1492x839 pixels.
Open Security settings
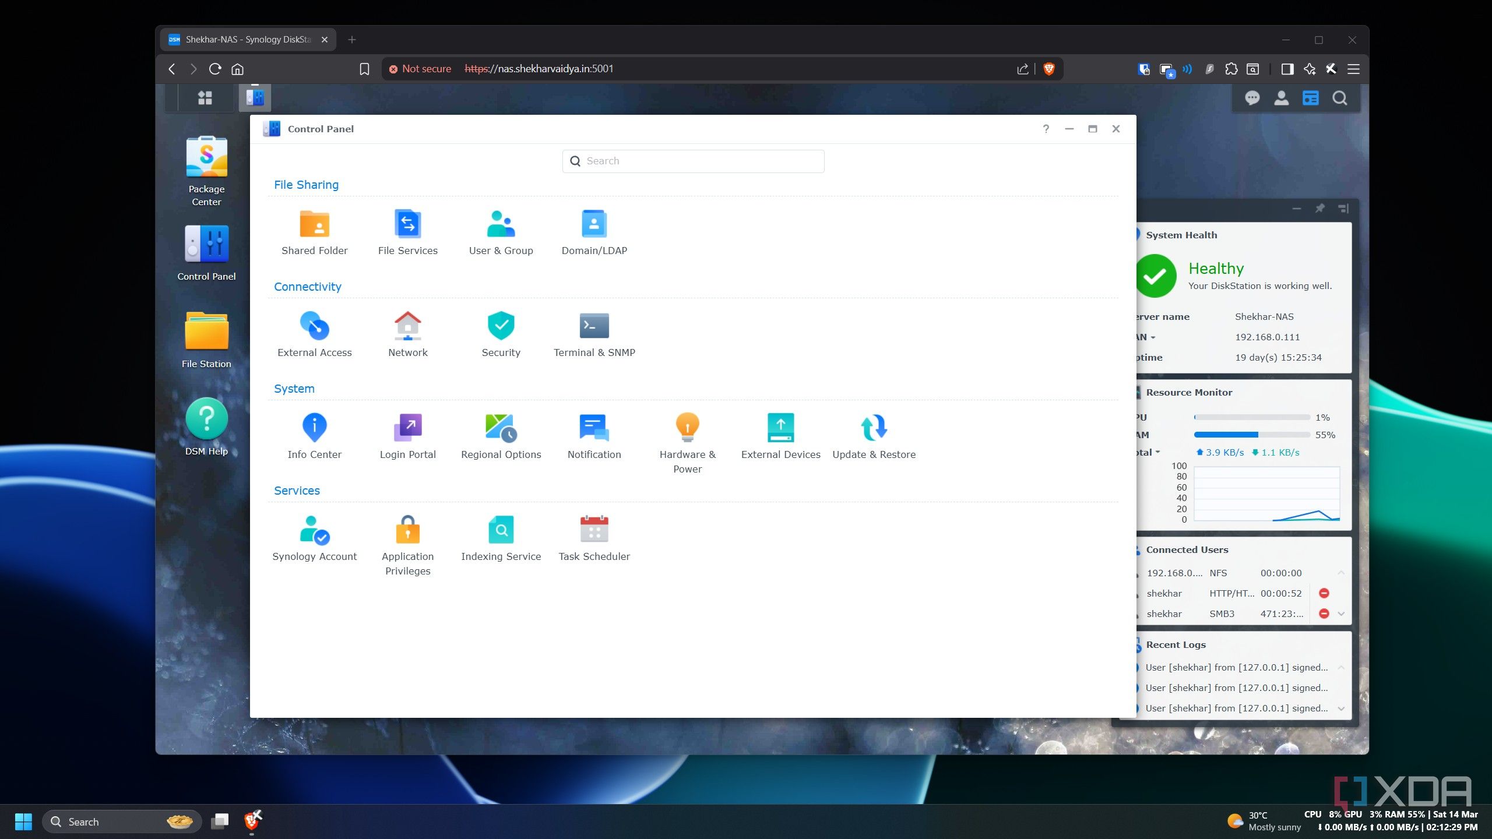pos(501,335)
